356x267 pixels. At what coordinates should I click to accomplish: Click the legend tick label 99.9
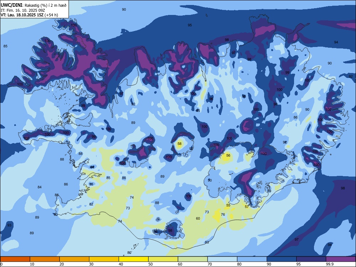(329, 264)
